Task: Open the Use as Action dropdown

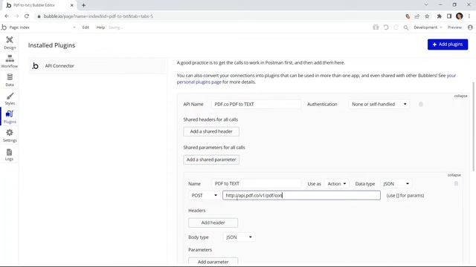Action: (336, 184)
